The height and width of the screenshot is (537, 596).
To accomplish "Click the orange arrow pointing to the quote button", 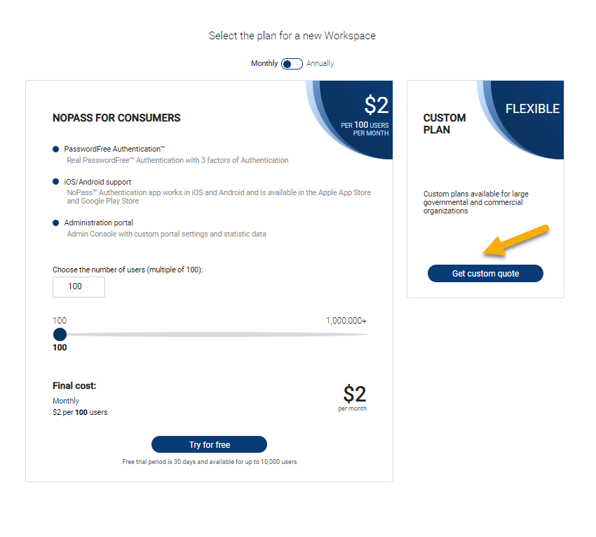I will [x=514, y=241].
